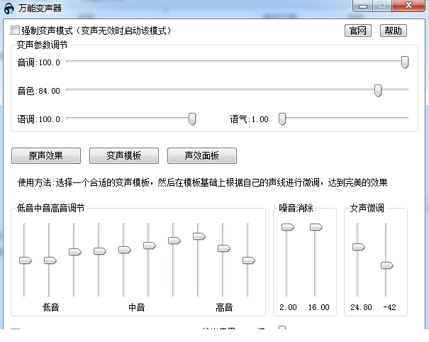Click the 低音 label under equalizer

(50, 307)
